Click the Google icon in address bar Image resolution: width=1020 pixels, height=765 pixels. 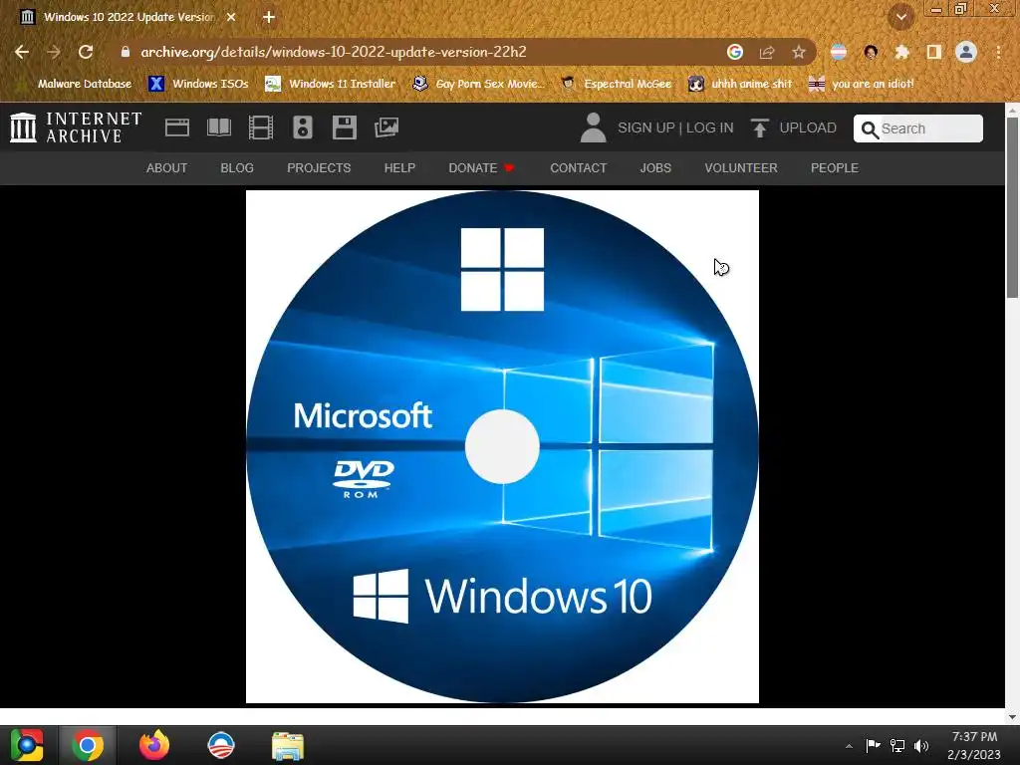[x=734, y=52]
